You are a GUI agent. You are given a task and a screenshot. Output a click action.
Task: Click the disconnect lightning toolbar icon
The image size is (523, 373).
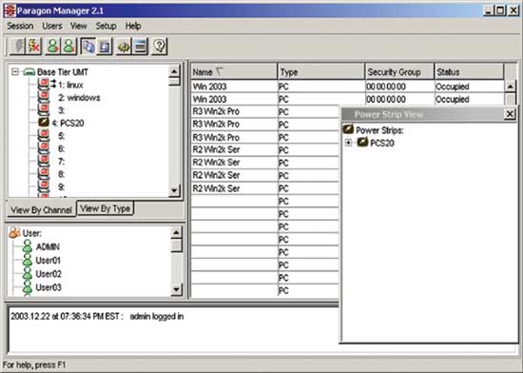click(x=34, y=46)
